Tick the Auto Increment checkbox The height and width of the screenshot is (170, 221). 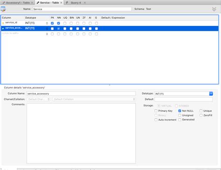(x=156, y=120)
